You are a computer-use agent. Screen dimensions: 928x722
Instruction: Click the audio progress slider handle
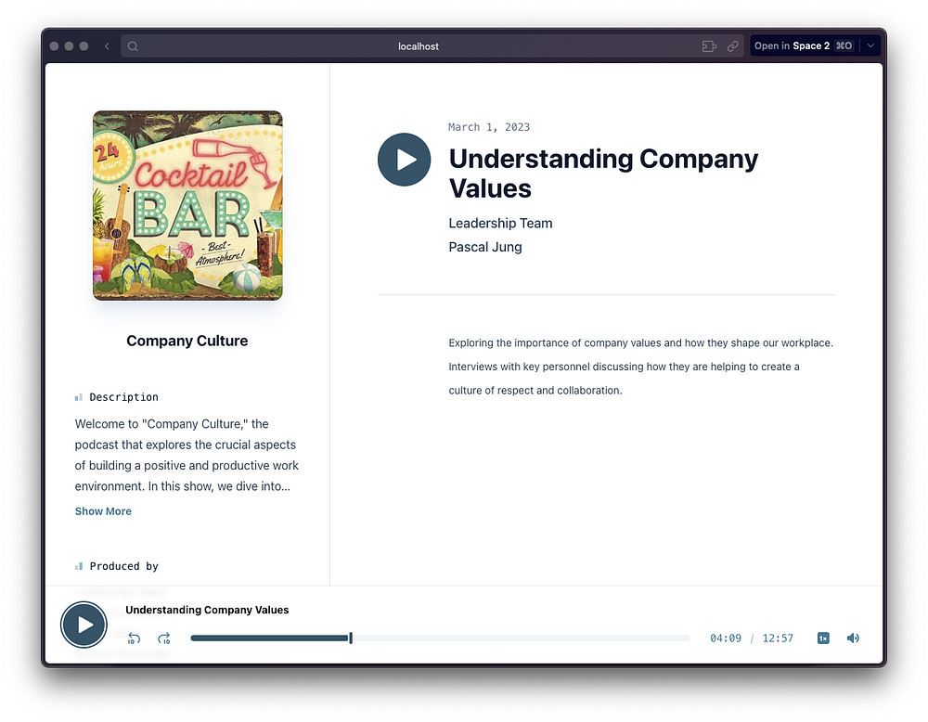tap(351, 638)
